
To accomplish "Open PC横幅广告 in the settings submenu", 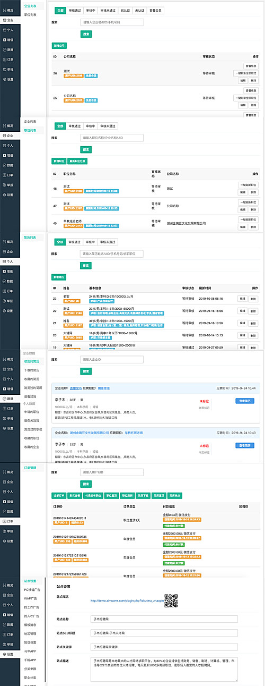I will click(x=33, y=590).
